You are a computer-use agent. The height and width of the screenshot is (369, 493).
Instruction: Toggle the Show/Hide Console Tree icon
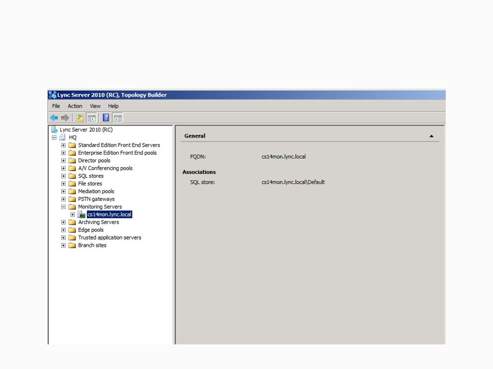pos(91,118)
